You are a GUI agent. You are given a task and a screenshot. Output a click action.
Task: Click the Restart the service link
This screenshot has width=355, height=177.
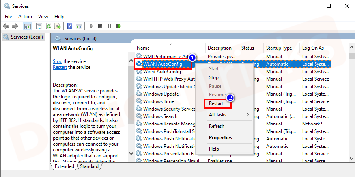pos(60,67)
